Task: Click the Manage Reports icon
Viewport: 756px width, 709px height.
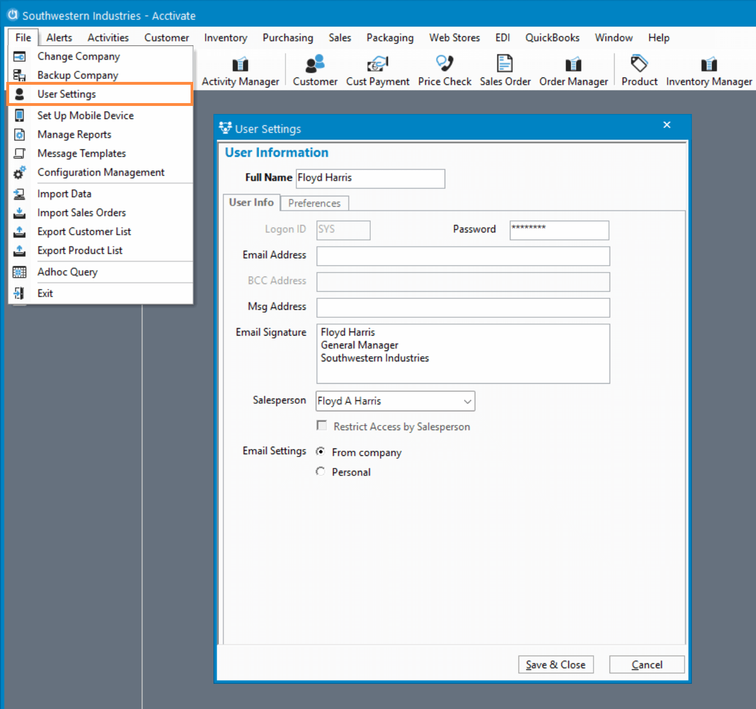Action: [19, 135]
